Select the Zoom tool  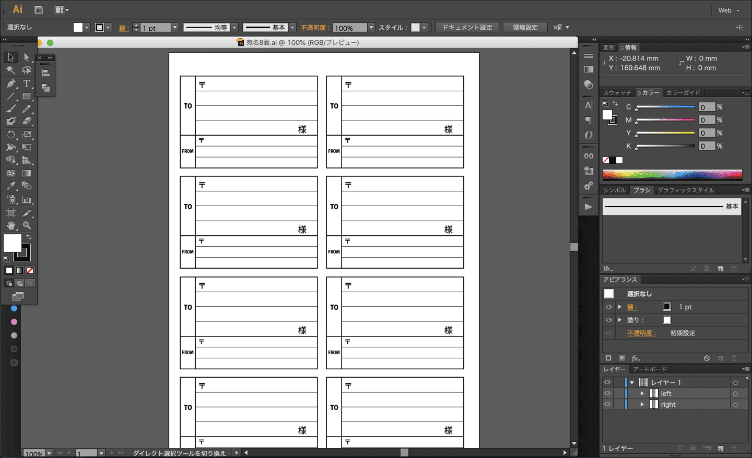pos(27,225)
